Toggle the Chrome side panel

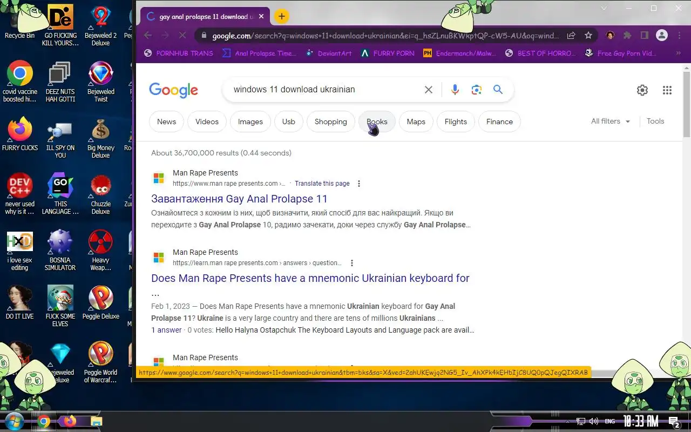[644, 36]
